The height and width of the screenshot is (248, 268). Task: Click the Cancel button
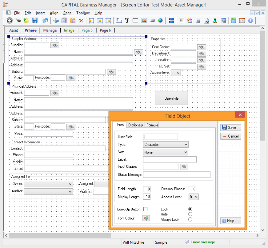tap(231, 136)
